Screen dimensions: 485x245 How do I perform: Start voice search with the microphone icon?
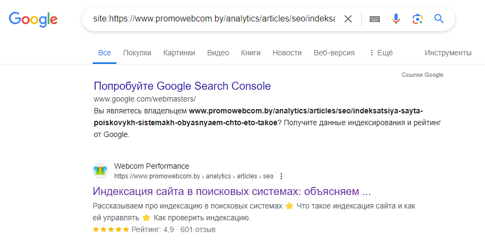pos(396,19)
